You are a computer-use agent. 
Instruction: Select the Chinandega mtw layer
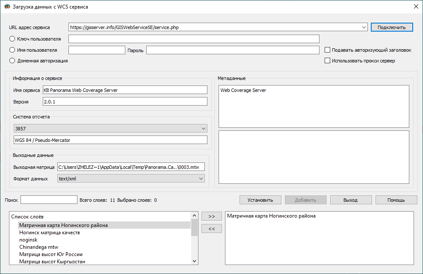(38, 247)
